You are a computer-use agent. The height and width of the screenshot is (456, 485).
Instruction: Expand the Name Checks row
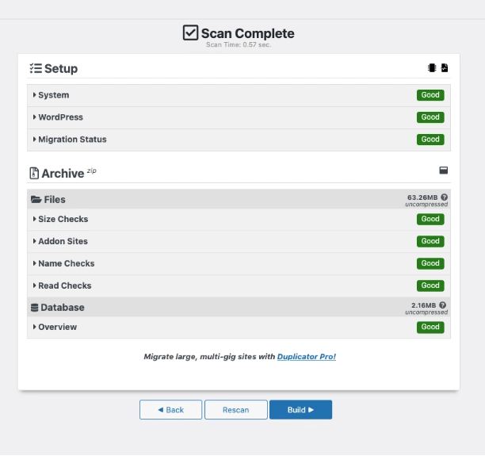(x=65, y=263)
